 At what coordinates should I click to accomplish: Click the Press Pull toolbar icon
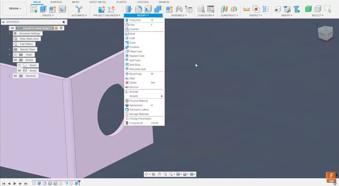(x=129, y=9)
